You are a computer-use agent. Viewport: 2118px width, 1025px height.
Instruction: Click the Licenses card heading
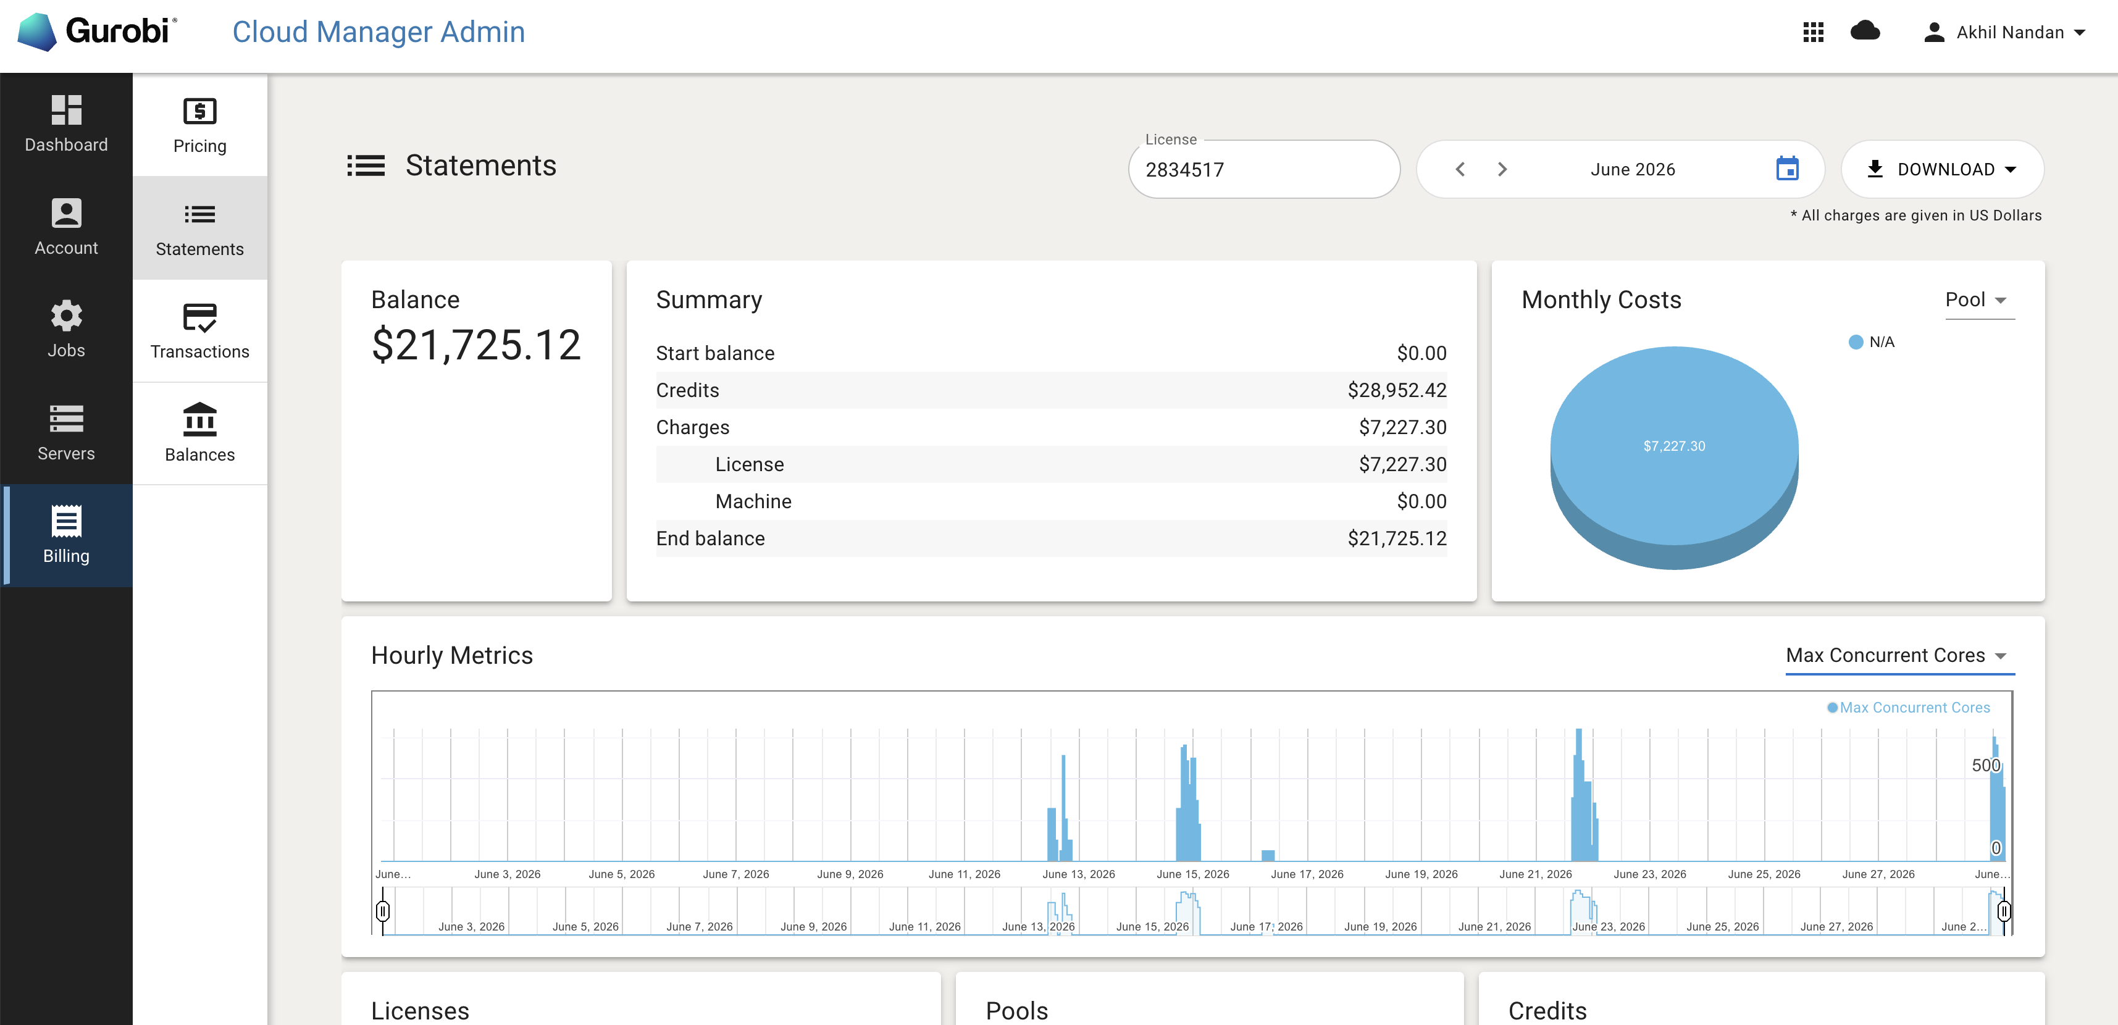tap(420, 1010)
